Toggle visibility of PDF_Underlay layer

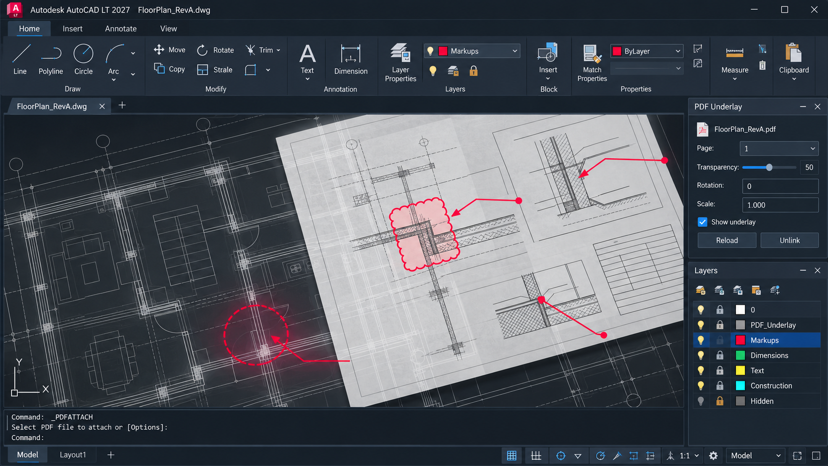(x=701, y=325)
